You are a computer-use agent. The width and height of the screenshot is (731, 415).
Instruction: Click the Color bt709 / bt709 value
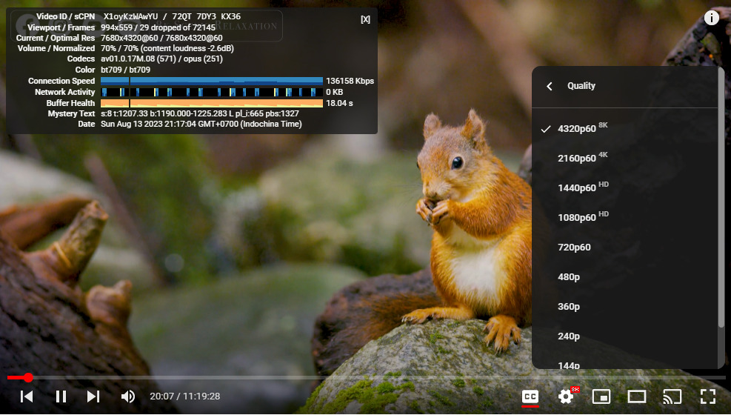(x=125, y=70)
